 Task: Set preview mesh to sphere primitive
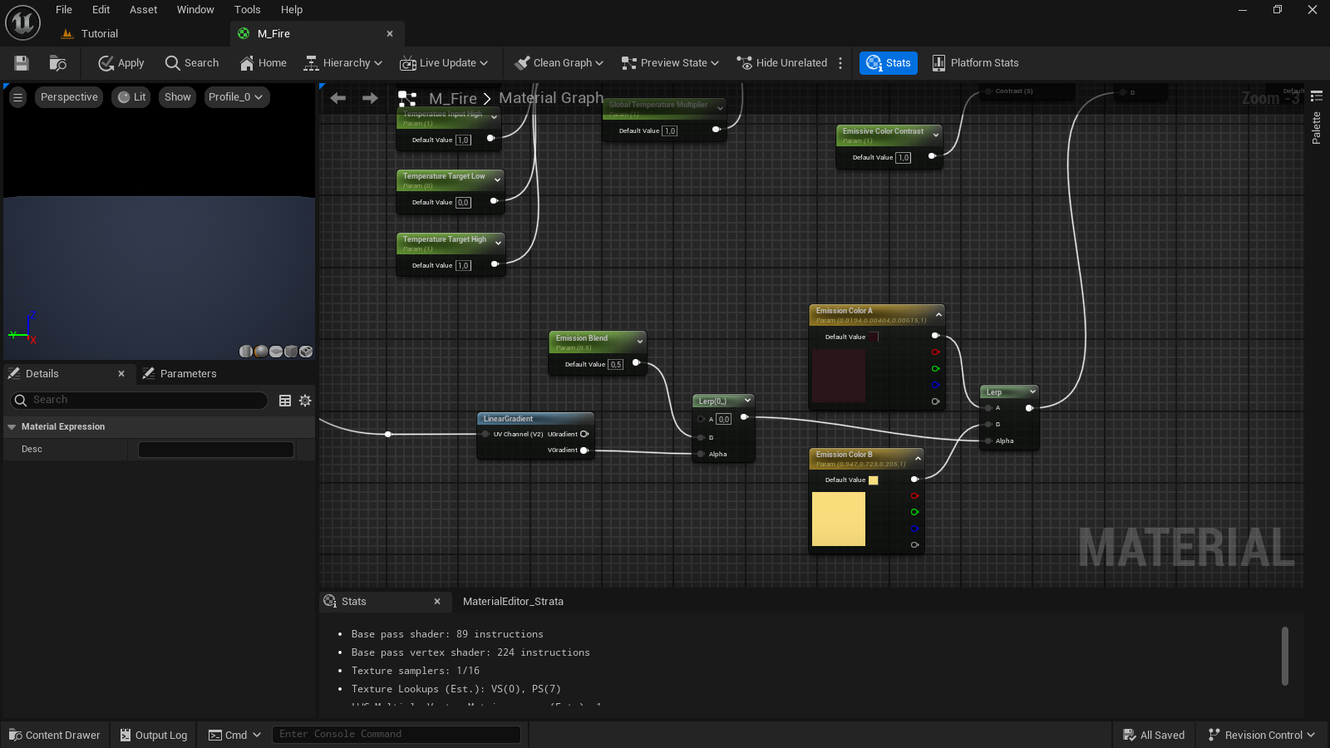pyautogui.click(x=261, y=352)
